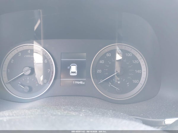178x133 pixels.
Task: Tap the tachometer needle hub
Action: [x=27, y=71]
